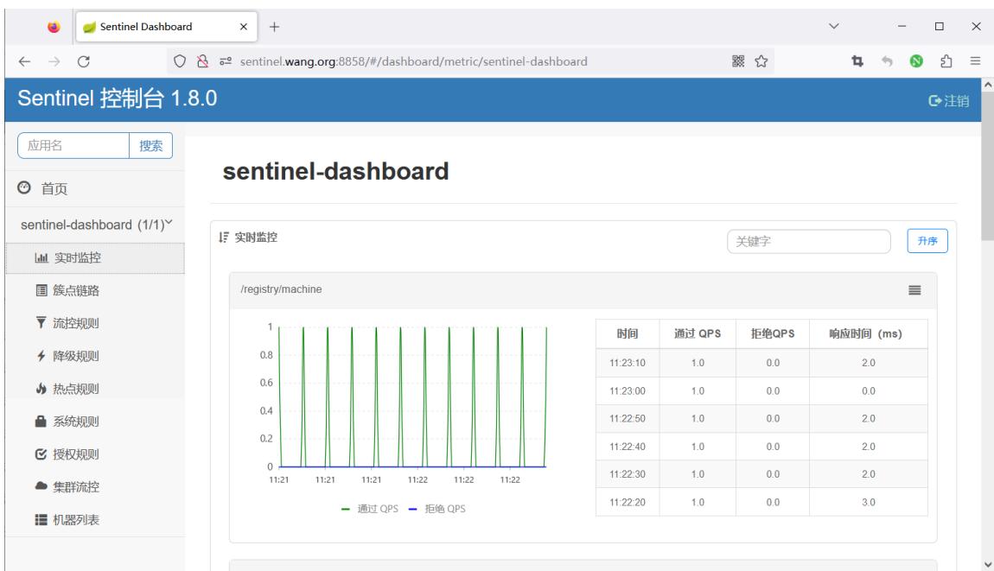Focus the 应用名 search field
This screenshot has width=994, height=571.
coord(73,145)
